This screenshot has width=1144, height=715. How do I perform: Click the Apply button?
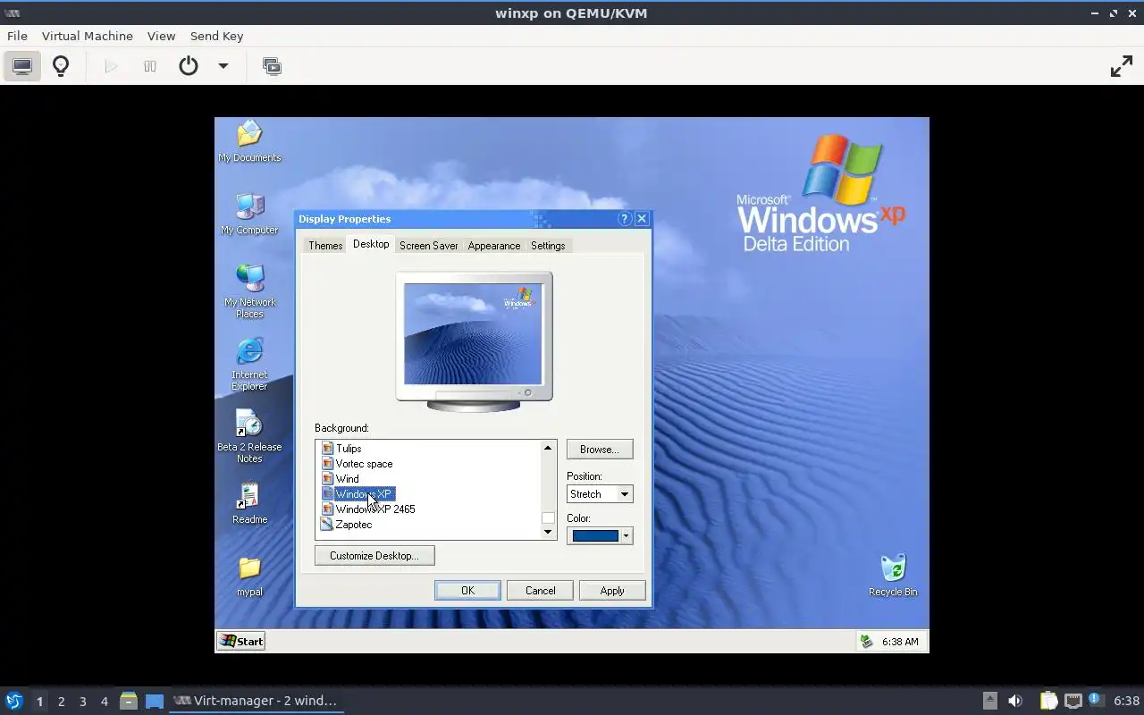pos(612,591)
